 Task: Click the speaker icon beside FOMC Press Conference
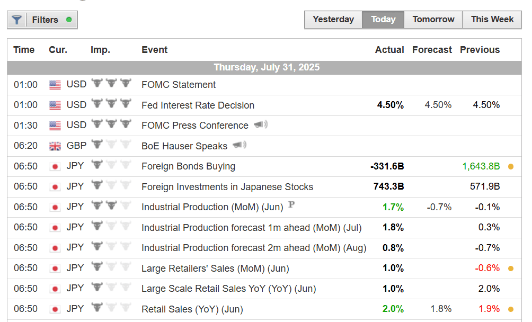[x=260, y=125]
